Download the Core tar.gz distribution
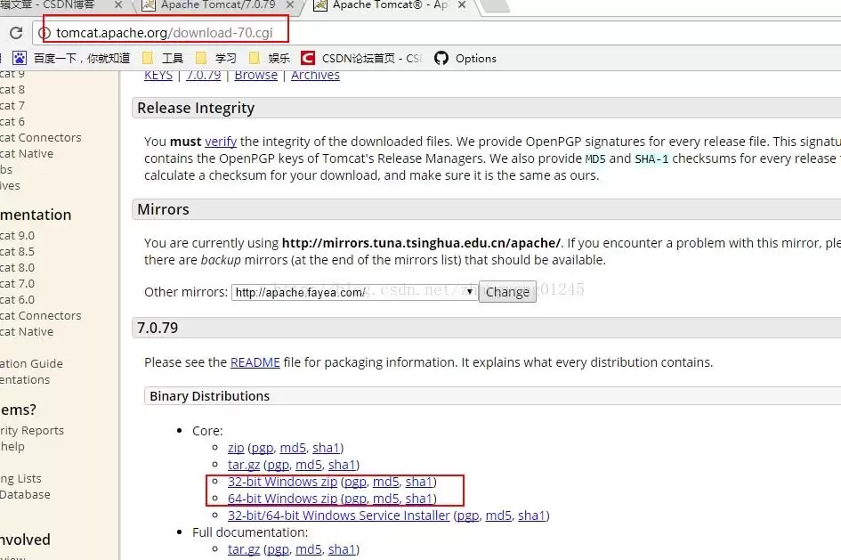Viewport: 841px width, 560px height. coord(244,465)
